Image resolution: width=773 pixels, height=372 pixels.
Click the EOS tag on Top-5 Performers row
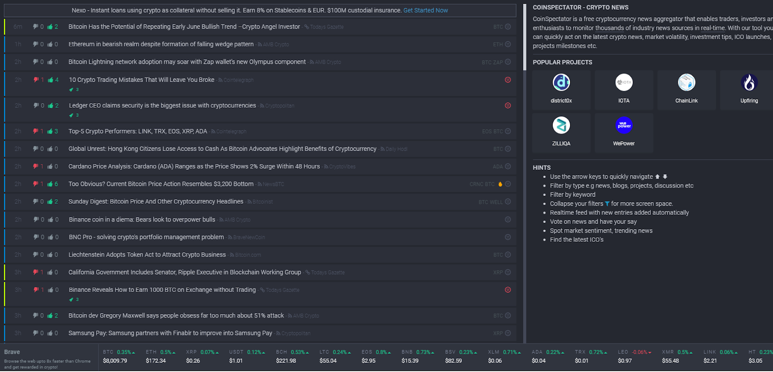pyautogui.click(x=487, y=132)
